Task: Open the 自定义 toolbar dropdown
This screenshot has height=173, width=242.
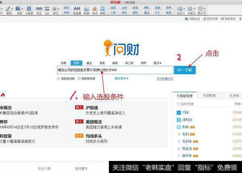Action: tap(181, 9)
